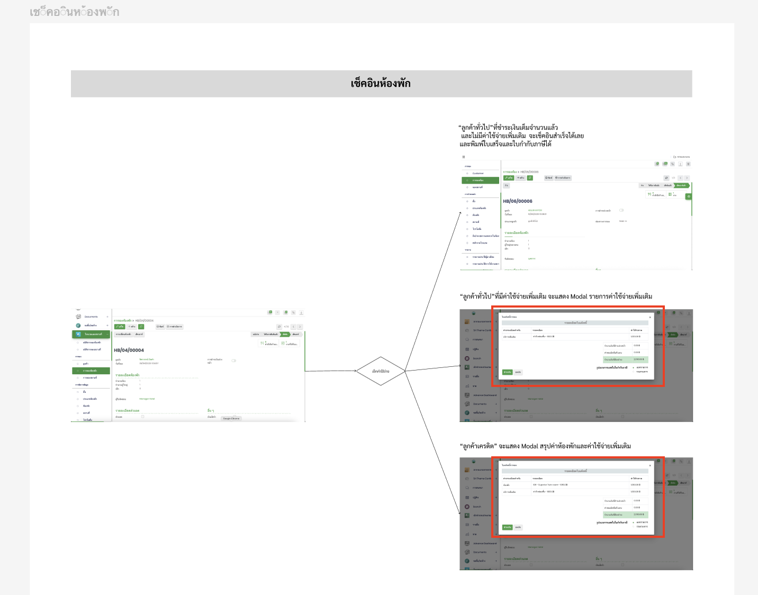Viewport: 758px width, 595px height.
Task: Close the additional-expenses modal with X
Action: coord(650,317)
